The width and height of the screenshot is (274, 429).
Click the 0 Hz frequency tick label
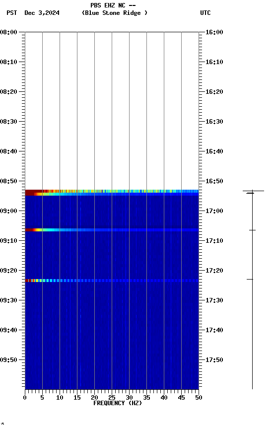coord(25,398)
